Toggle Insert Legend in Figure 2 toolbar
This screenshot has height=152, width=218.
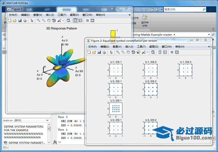click(165, 52)
